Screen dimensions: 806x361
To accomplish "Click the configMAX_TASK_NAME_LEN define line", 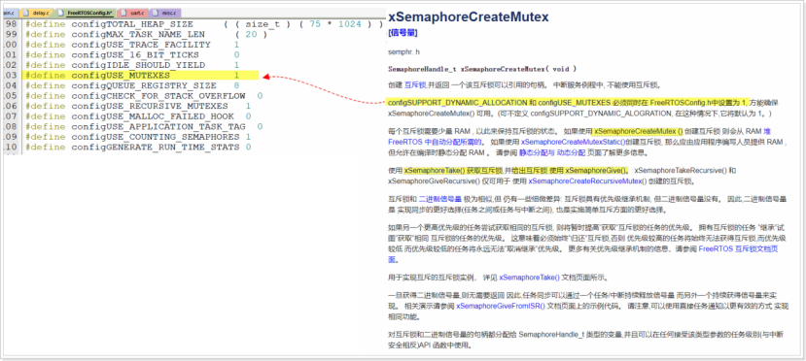I will (x=146, y=34).
